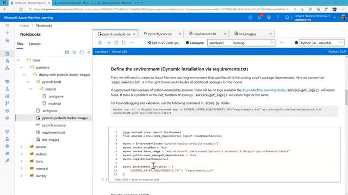Open Notebooks icon in left sidebar
The width and height of the screenshot is (348, 195).
click(7, 54)
